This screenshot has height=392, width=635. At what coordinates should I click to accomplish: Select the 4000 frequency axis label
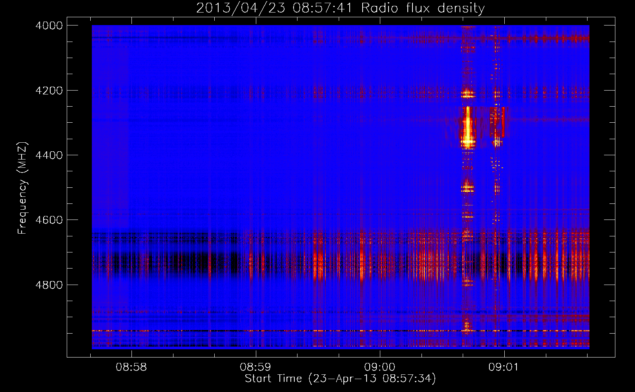click(49, 25)
